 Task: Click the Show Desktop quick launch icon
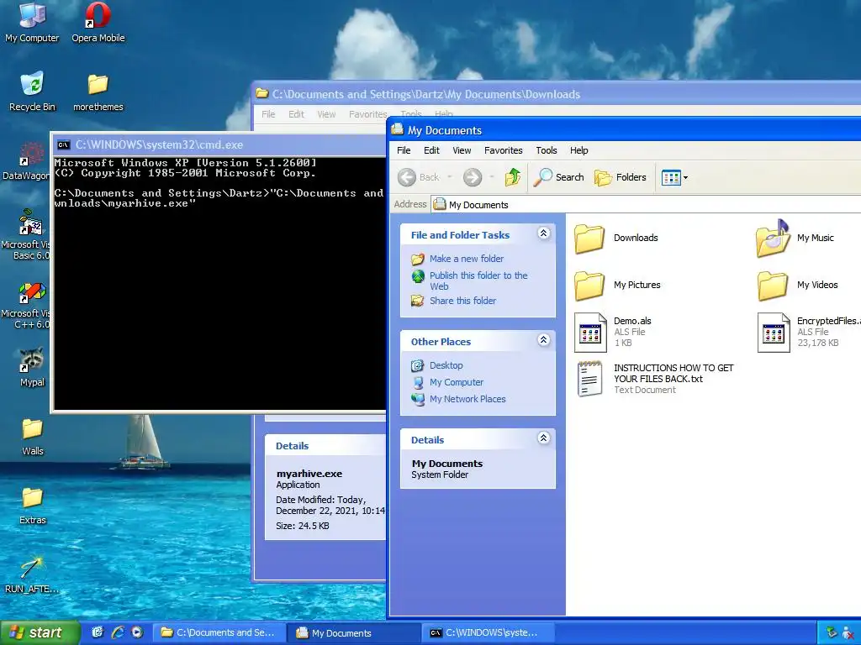(98, 632)
